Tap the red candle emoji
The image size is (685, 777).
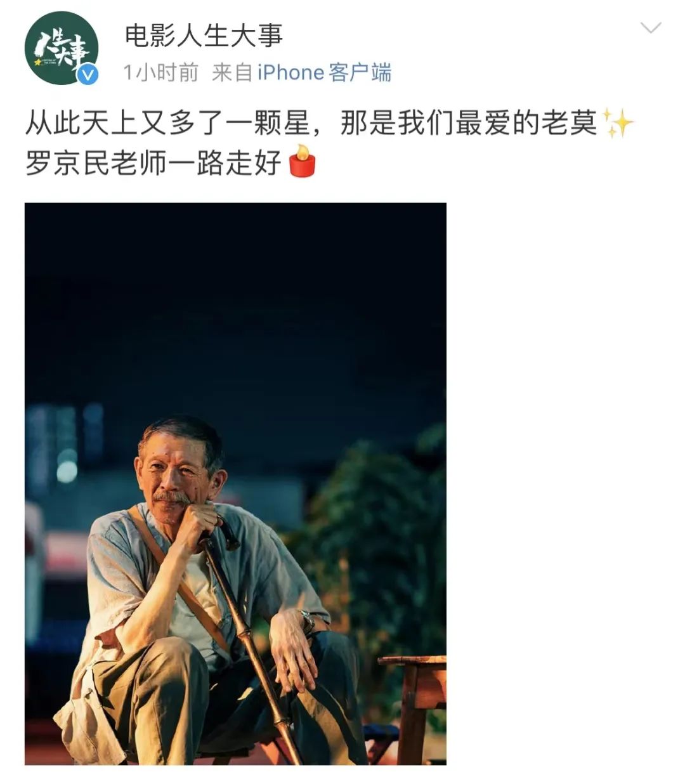click(303, 161)
